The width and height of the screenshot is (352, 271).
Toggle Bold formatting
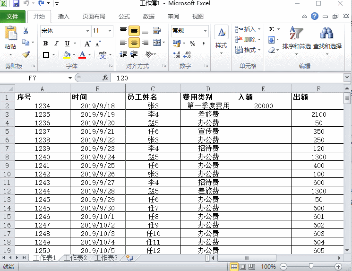45,44
